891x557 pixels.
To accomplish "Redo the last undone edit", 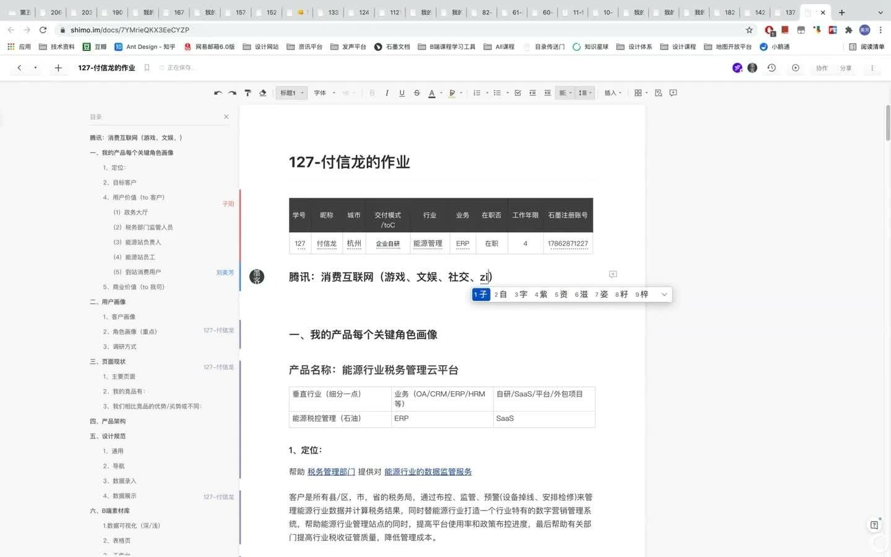I will (x=232, y=93).
